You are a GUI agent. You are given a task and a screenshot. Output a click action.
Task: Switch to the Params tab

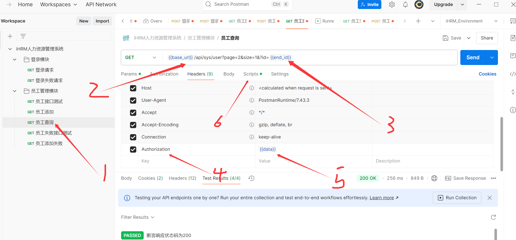click(131, 74)
